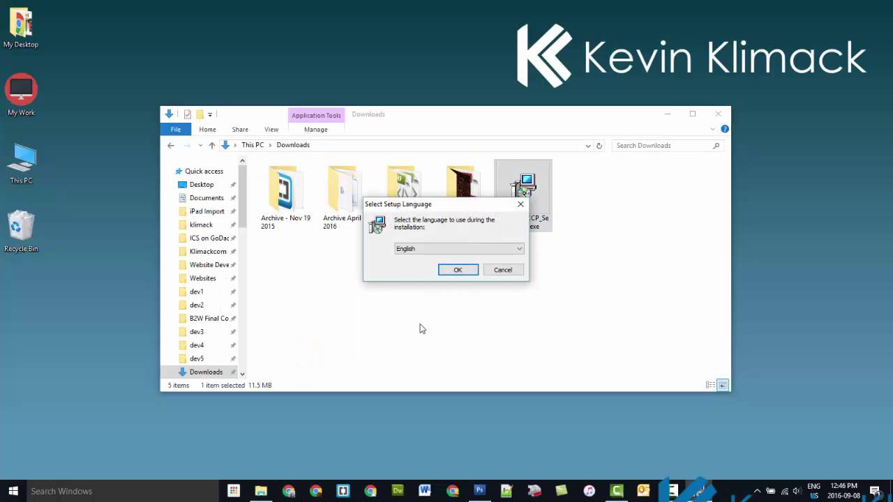Switch to the View ribbon tab
The width and height of the screenshot is (893, 502).
click(x=271, y=130)
